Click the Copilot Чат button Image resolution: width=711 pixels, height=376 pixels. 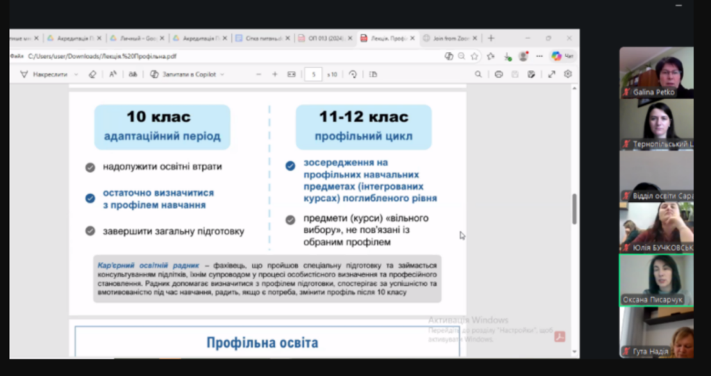pyautogui.click(x=562, y=56)
